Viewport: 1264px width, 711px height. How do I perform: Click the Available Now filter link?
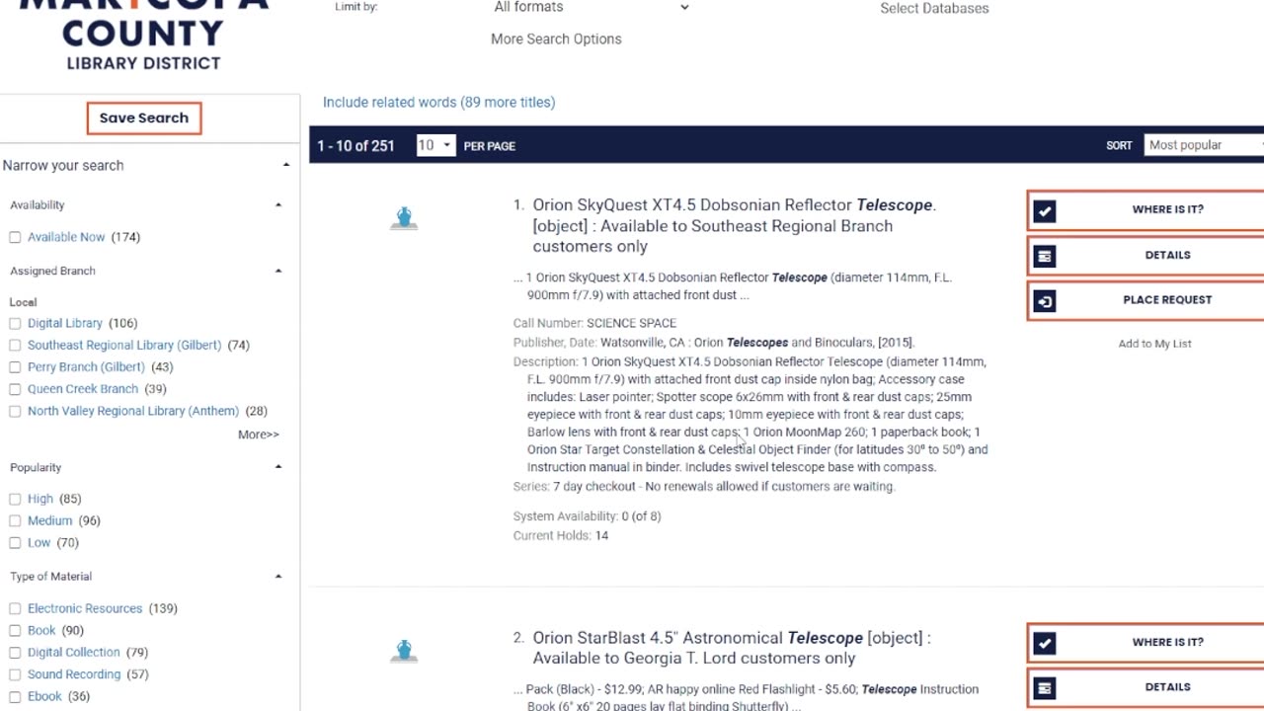tap(66, 237)
